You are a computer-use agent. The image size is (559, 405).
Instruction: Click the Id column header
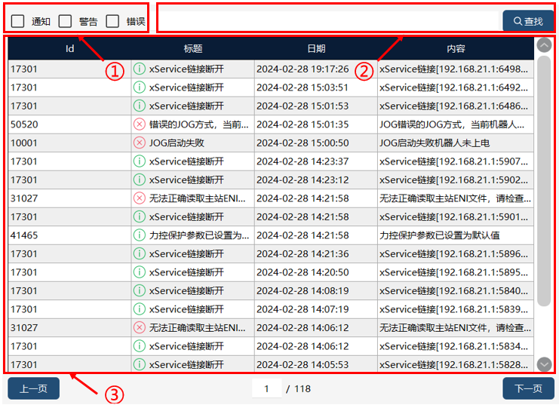(69, 48)
